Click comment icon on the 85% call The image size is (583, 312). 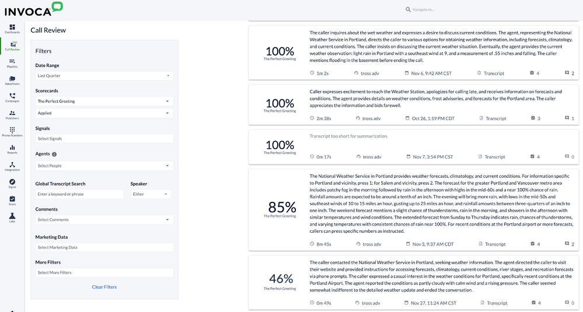click(x=567, y=244)
